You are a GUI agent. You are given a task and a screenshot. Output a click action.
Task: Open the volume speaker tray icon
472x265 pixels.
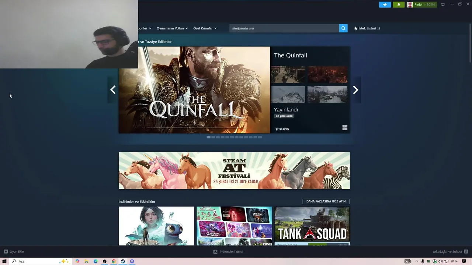pos(440,261)
